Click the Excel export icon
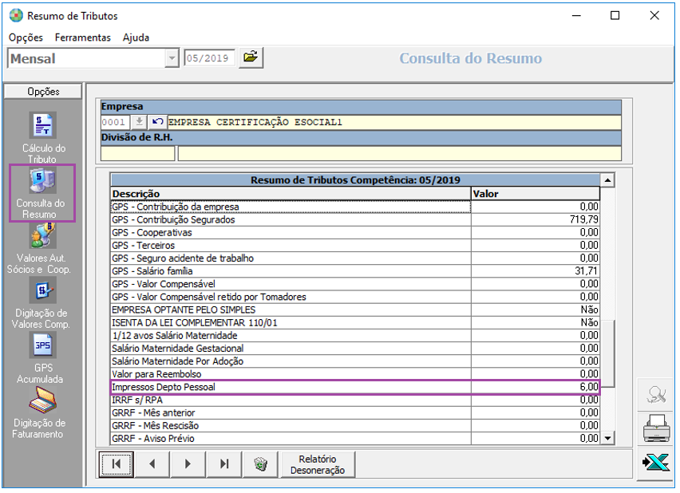Image resolution: width=680 pixels, height=493 pixels. pyautogui.click(x=656, y=463)
